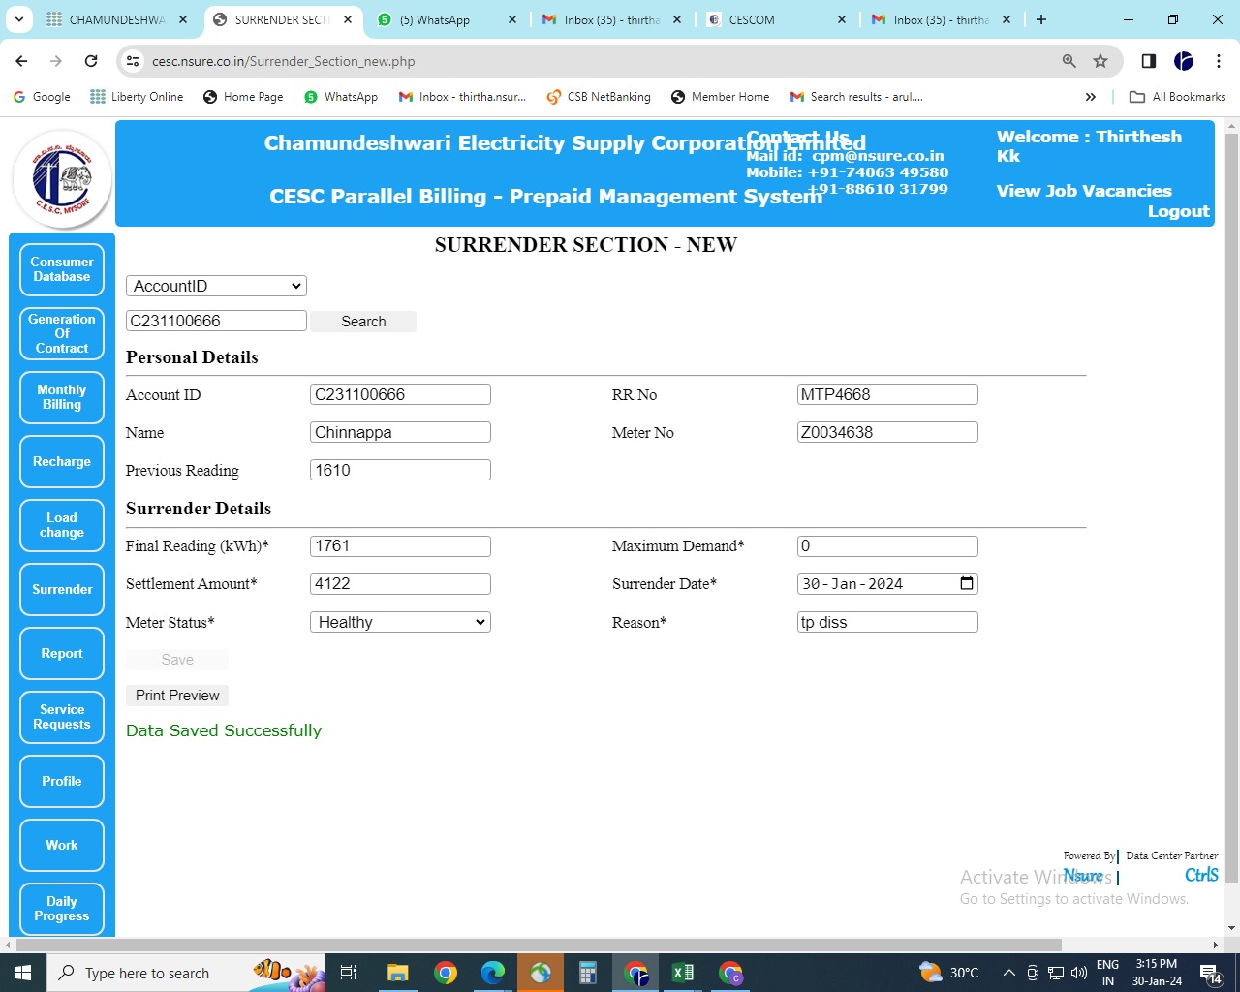The height and width of the screenshot is (992, 1240).
Task: Open the Meter Status dropdown
Action: [x=400, y=622]
